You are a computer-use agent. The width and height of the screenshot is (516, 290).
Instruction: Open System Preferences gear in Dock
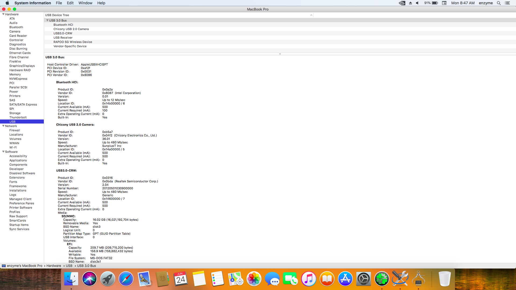(x=363, y=279)
